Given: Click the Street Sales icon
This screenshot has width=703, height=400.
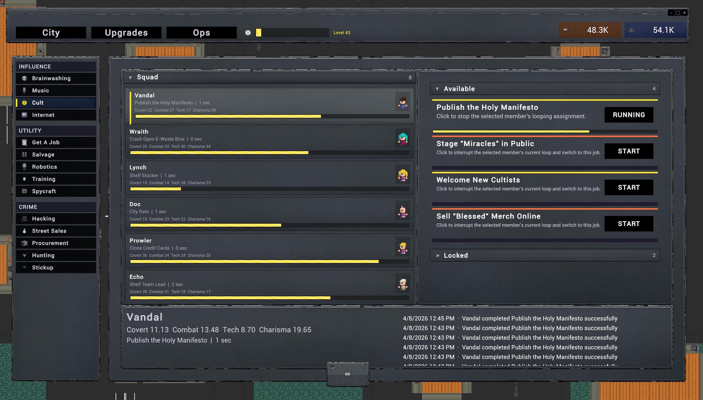Looking at the screenshot, I should (24, 231).
